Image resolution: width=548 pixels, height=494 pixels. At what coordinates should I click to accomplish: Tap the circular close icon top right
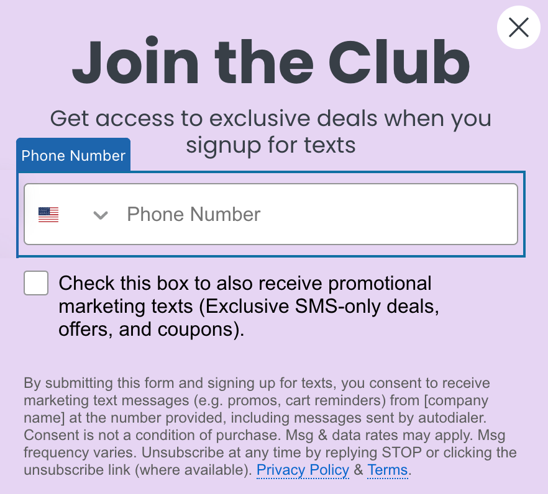pyautogui.click(x=519, y=27)
